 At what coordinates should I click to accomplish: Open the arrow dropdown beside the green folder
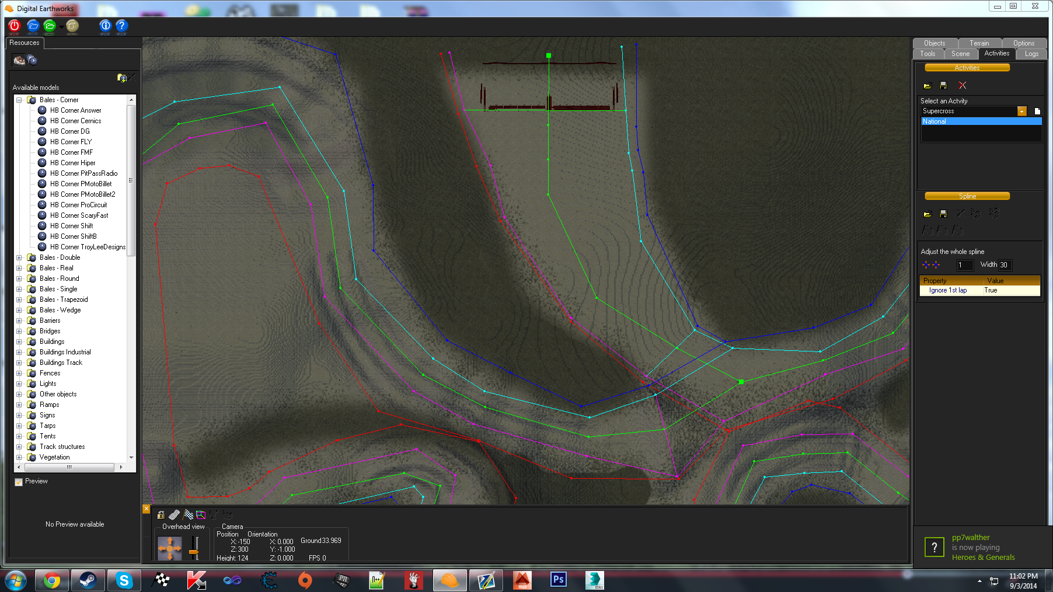pos(61,26)
